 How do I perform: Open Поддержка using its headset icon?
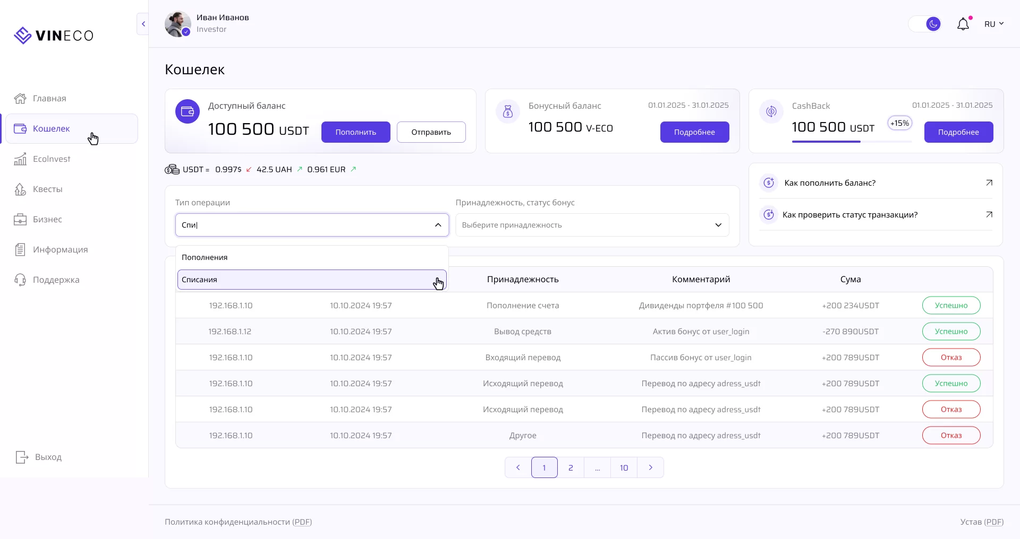pos(20,280)
